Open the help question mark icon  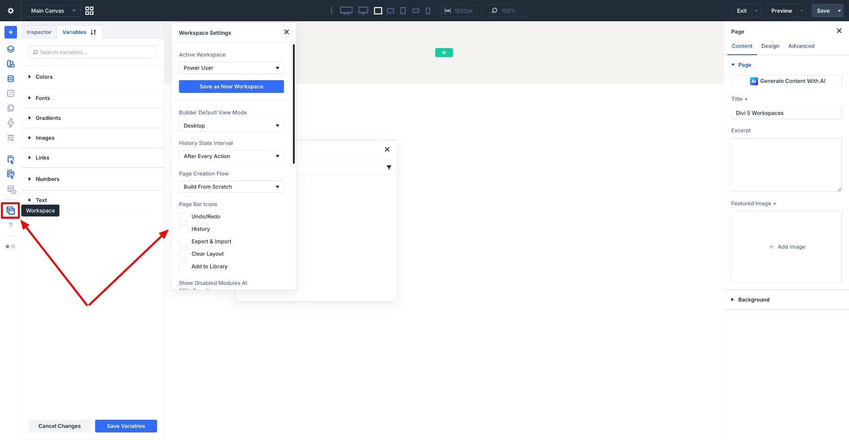(x=10, y=225)
